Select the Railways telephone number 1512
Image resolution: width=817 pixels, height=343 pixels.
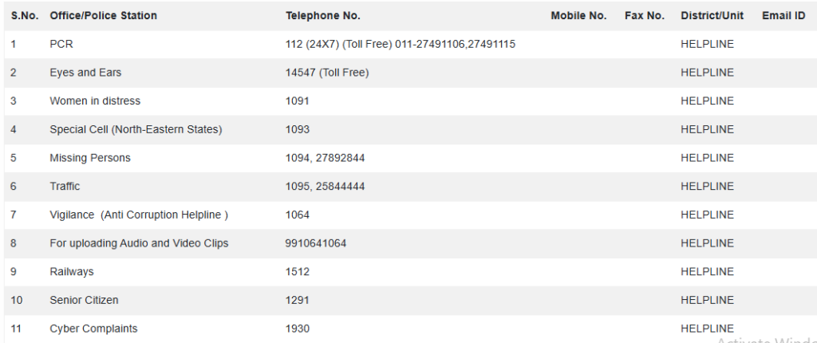[x=297, y=272]
